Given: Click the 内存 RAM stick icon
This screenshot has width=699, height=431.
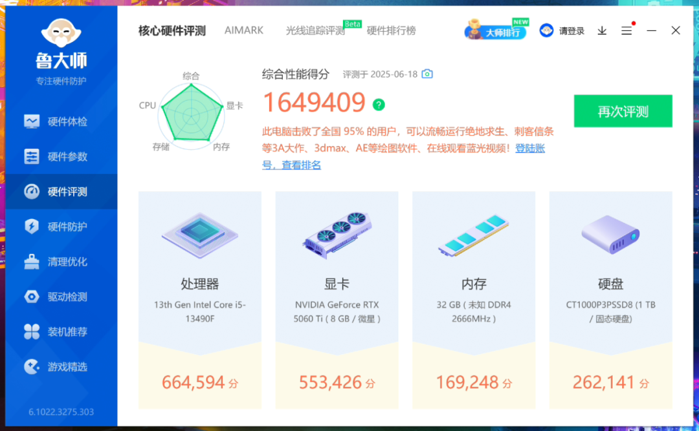Looking at the screenshot, I should pos(473,236).
